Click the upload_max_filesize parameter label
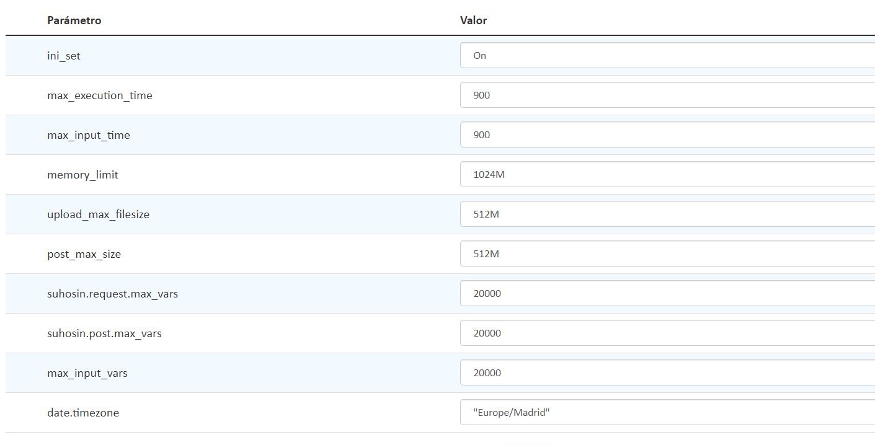Viewport: 875px width, 445px height. tap(98, 214)
